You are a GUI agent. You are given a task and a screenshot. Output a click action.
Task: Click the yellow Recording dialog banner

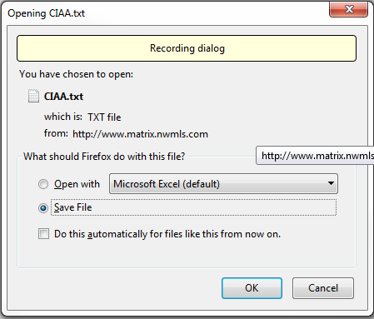click(x=187, y=48)
